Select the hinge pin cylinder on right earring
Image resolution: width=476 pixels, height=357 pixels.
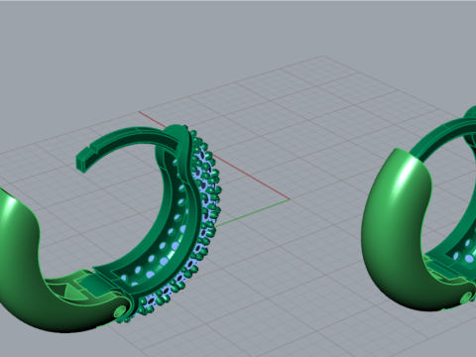point(466,297)
